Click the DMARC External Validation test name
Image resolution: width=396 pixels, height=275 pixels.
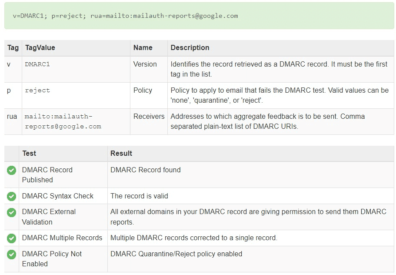49,217
